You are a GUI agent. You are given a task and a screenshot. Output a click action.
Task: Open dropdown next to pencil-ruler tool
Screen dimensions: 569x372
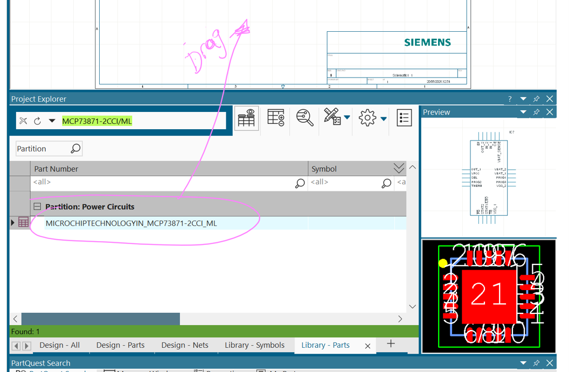pyautogui.click(x=347, y=117)
